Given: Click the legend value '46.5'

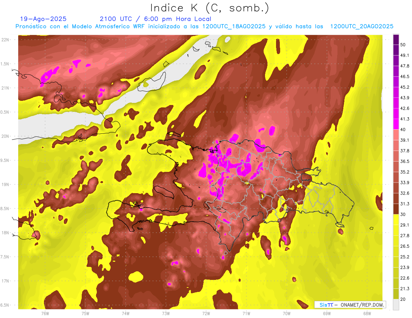Looking at the screenshot, I should tap(405, 77).
